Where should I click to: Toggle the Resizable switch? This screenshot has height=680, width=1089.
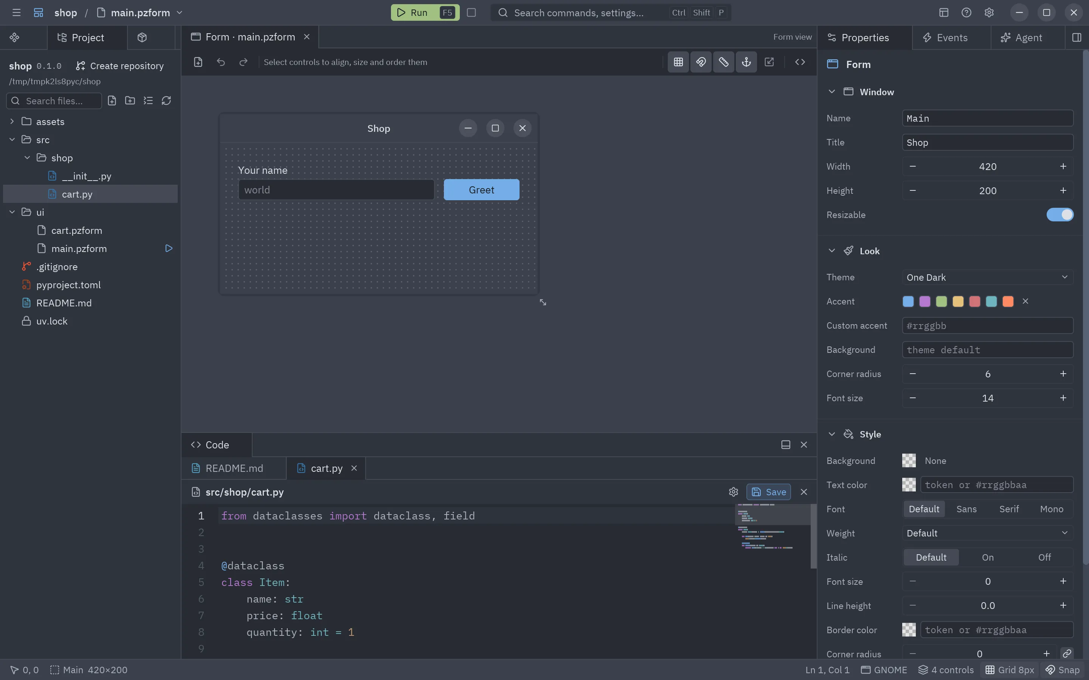pyautogui.click(x=1060, y=215)
